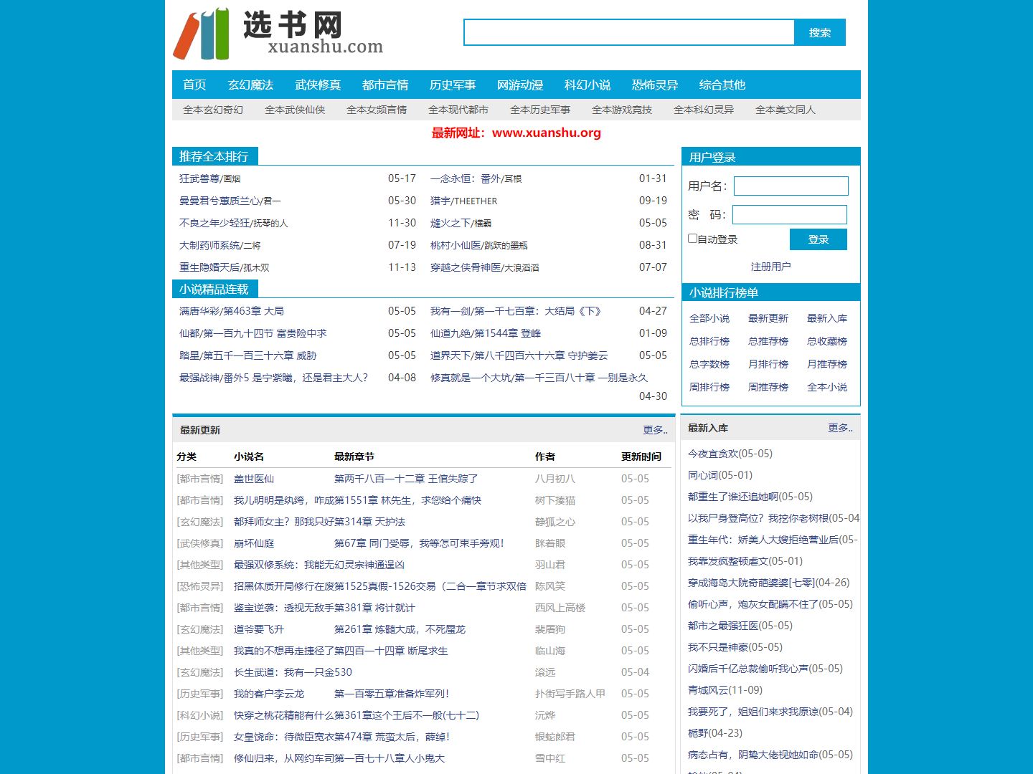1033x774 pixels.
Task: Open 今夜宜贪欢 in newest additions
Action: (x=730, y=454)
